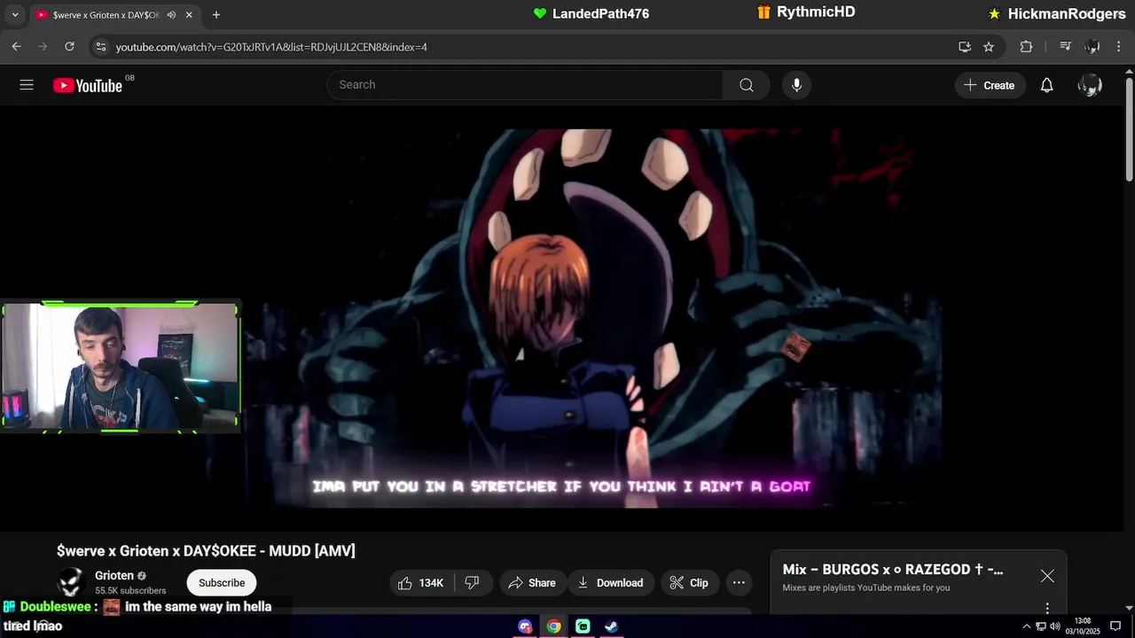Image resolution: width=1135 pixels, height=638 pixels.
Task: Mute tab via the speaker icon on tab
Action: (170, 15)
